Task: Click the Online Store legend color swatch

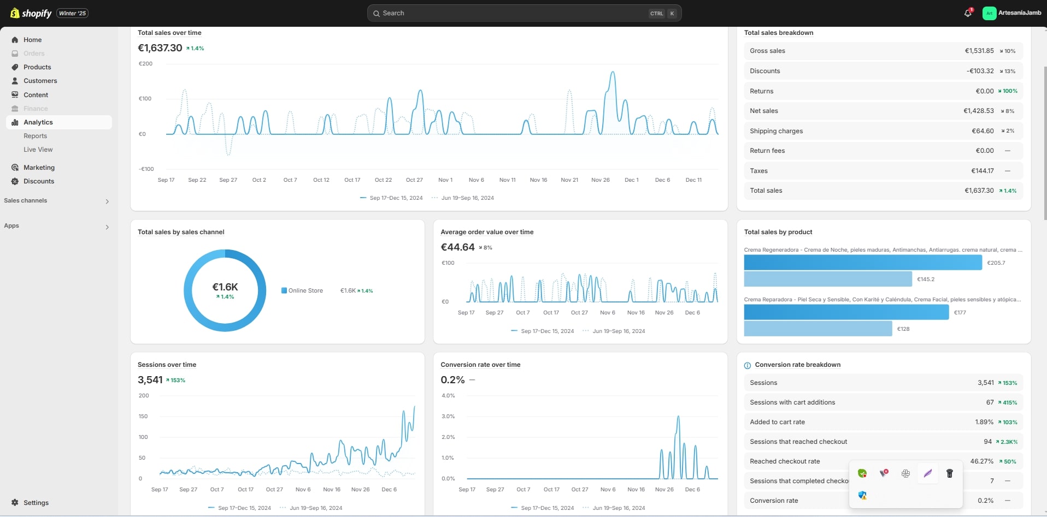Action: pyautogui.click(x=284, y=290)
